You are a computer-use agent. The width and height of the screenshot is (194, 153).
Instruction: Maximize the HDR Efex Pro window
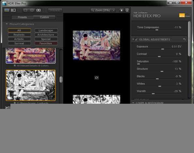tap(177, 3)
